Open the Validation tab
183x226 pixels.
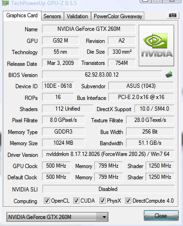[77, 16]
